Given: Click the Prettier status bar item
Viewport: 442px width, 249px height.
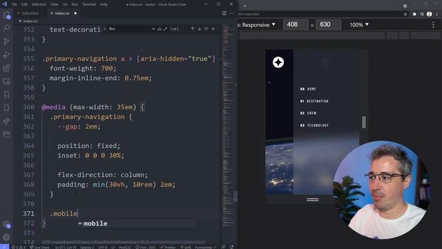Looking at the screenshot, I should (x=168, y=247).
